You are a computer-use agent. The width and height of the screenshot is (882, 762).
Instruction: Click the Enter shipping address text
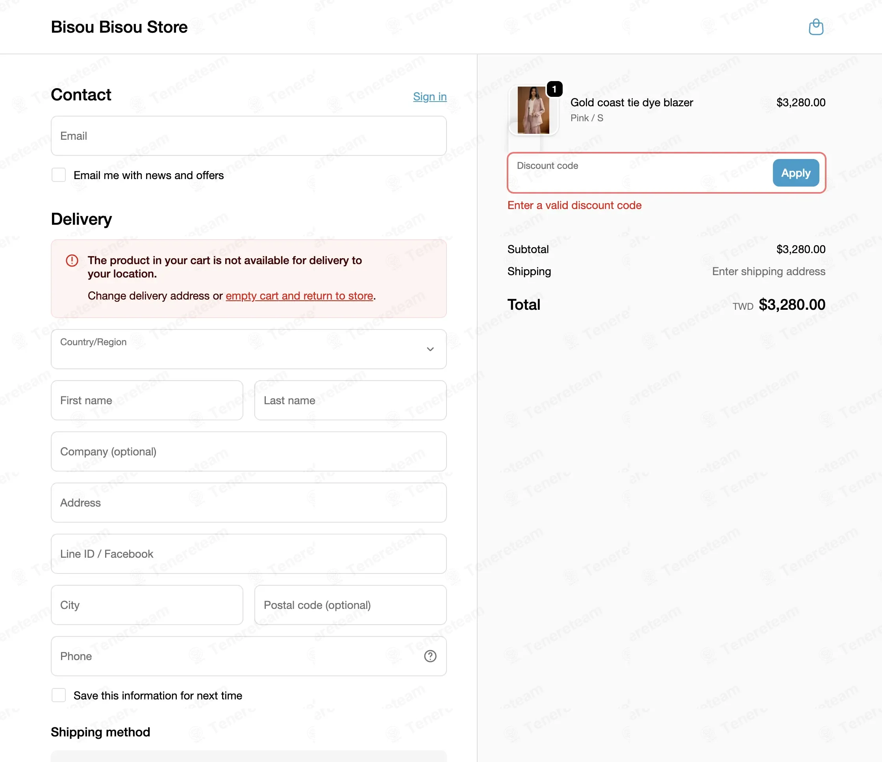(768, 272)
